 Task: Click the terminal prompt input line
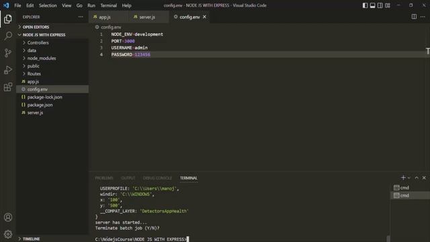pos(142,239)
